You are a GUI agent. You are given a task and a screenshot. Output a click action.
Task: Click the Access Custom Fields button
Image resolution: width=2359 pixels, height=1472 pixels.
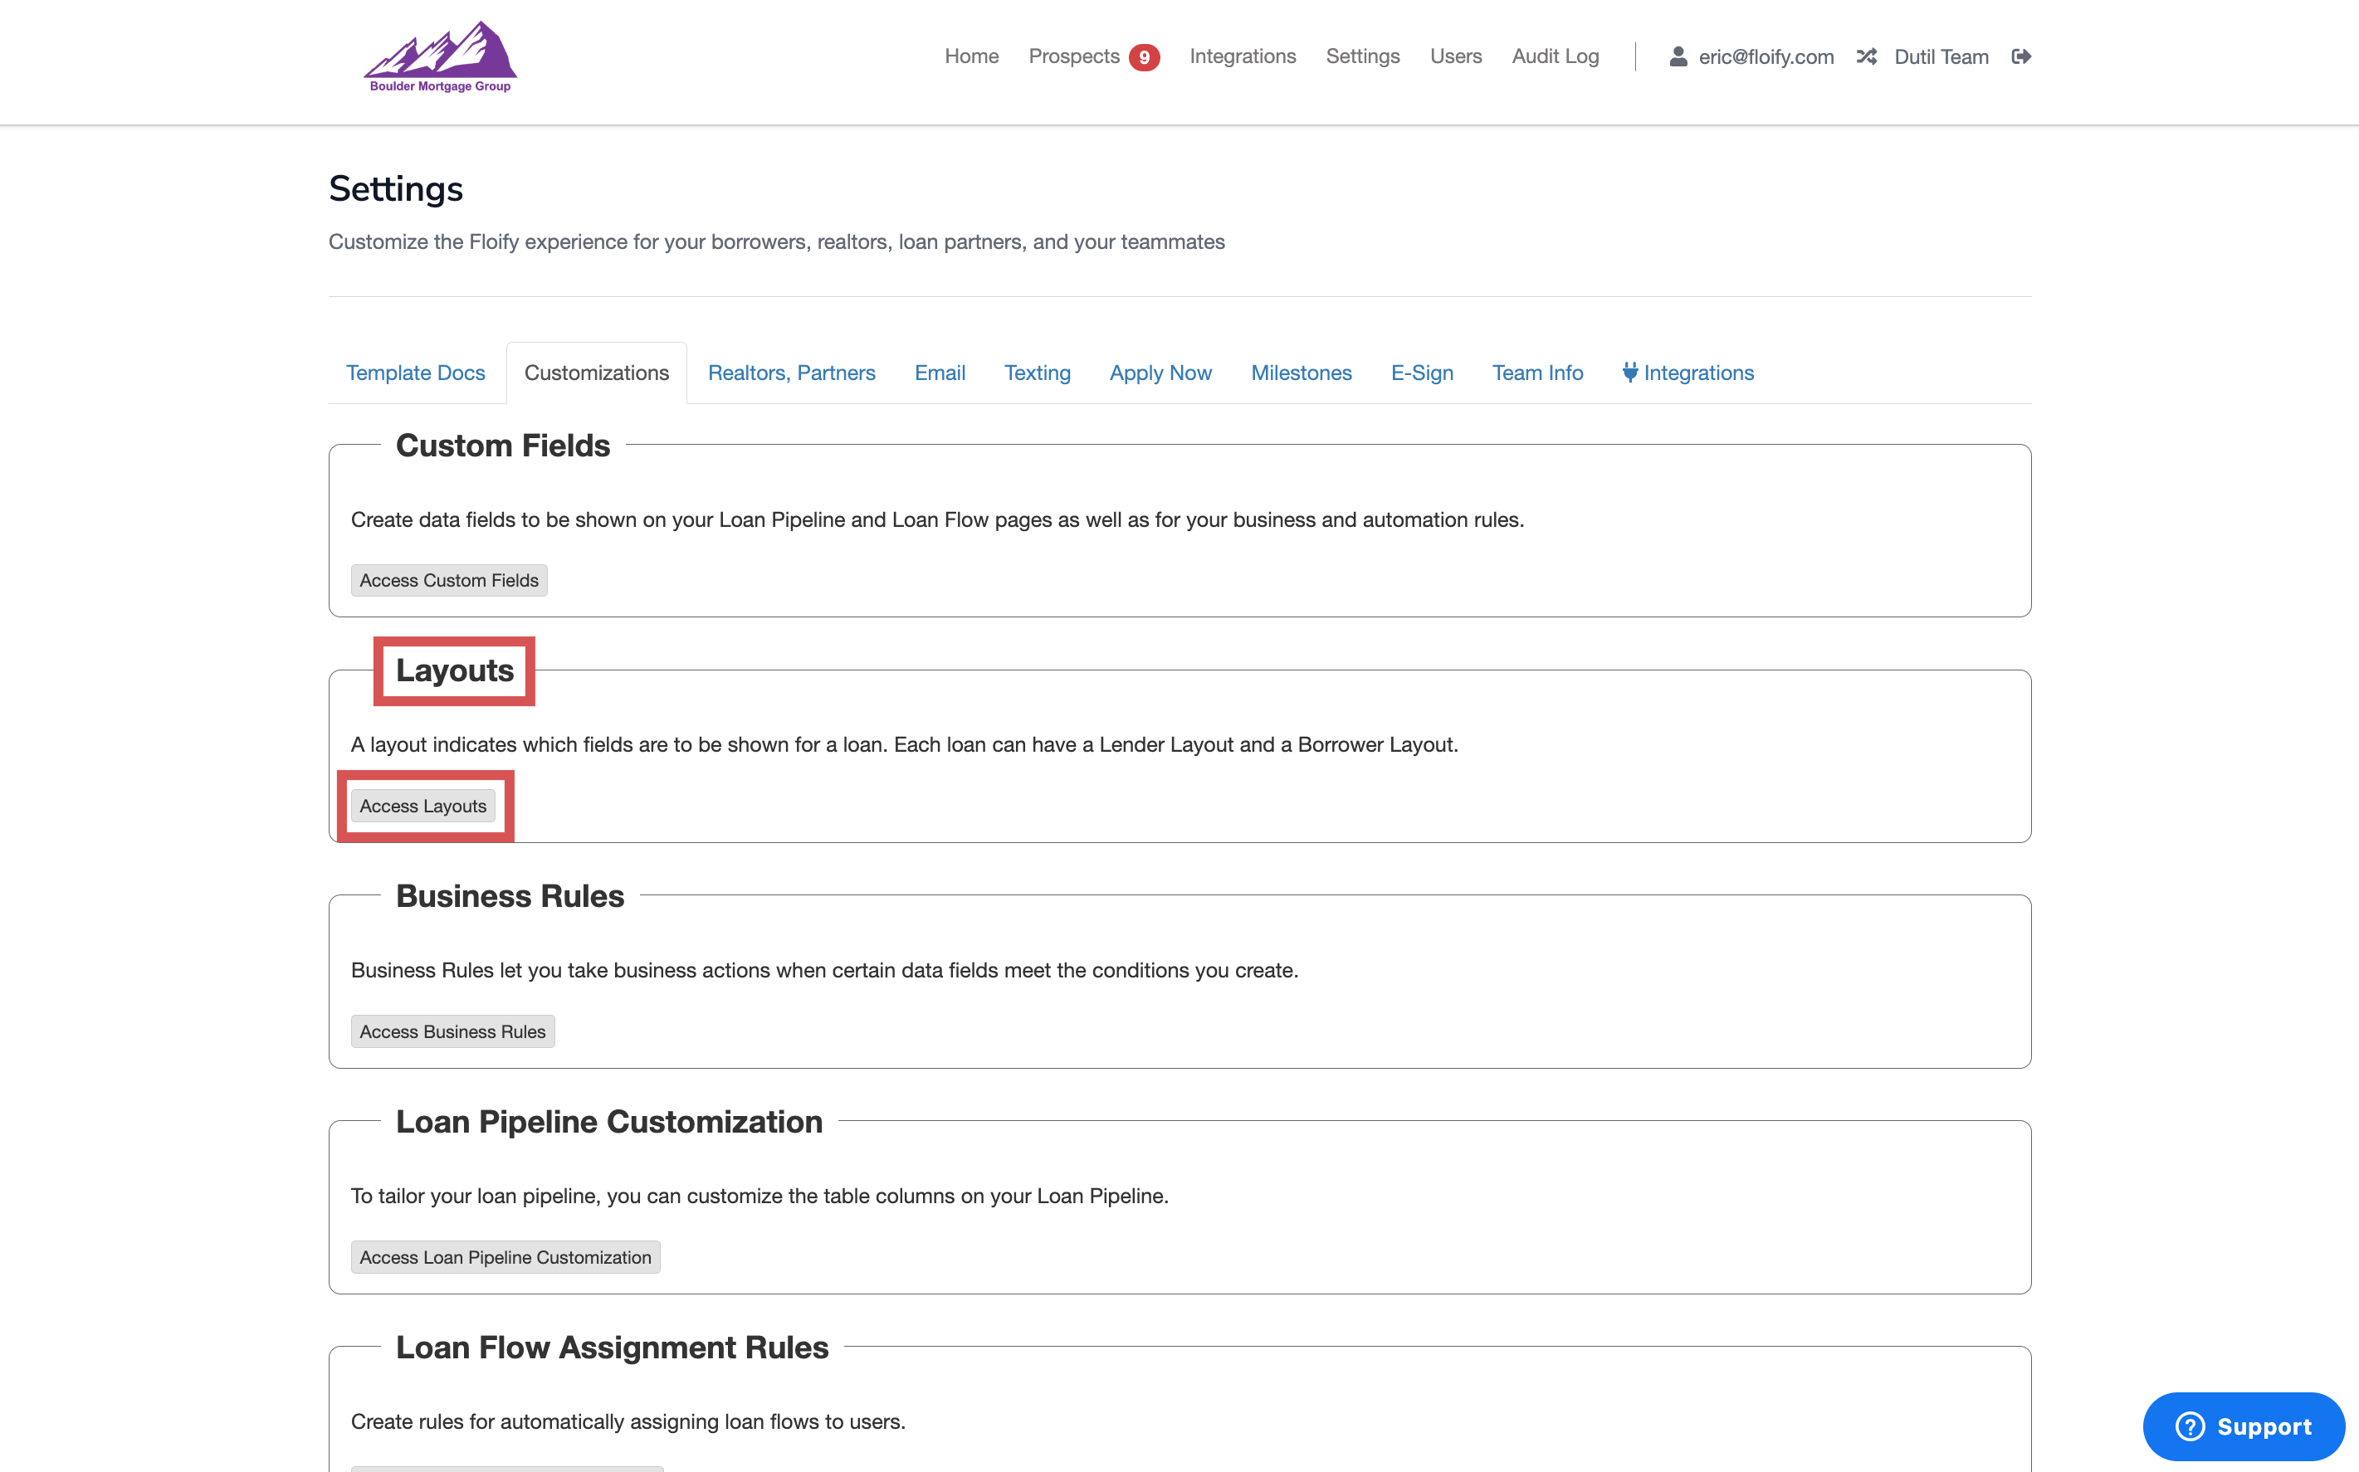tap(449, 580)
